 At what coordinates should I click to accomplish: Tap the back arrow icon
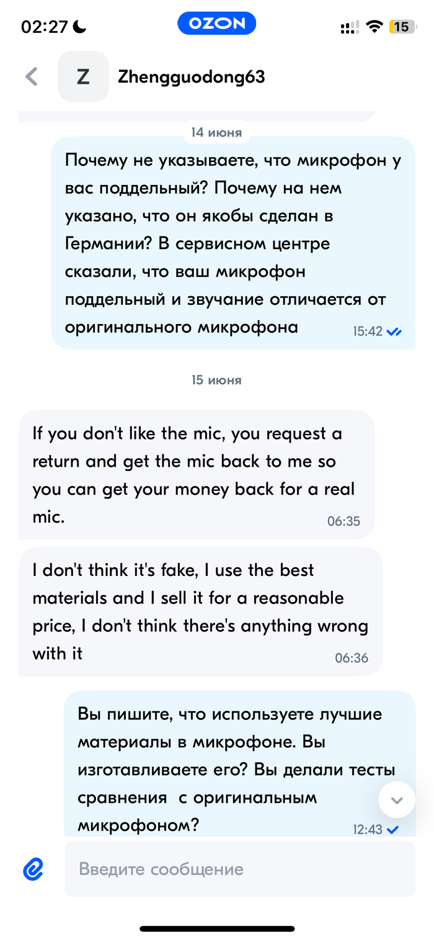[x=32, y=77]
